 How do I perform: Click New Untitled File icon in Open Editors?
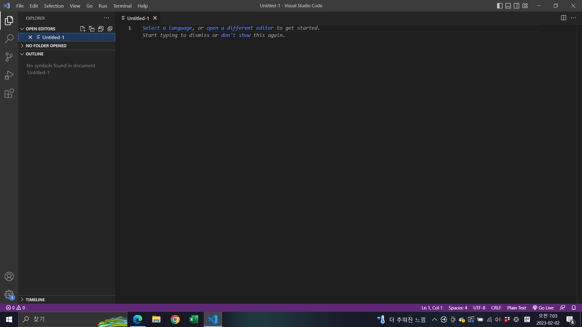tap(82, 29)
